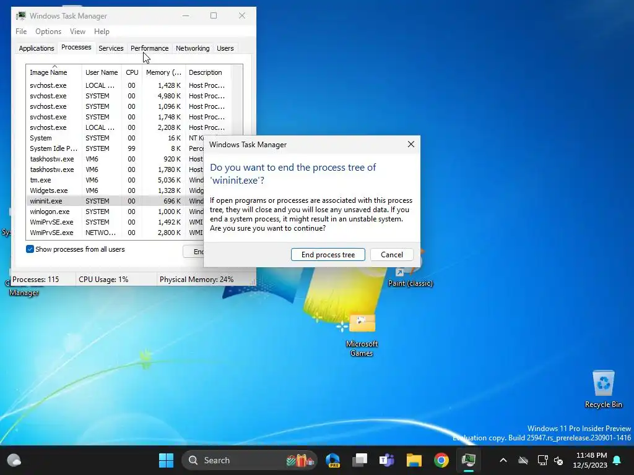
Task: Select the Microsoft Games desktop folder
Action: coord(362,335)
